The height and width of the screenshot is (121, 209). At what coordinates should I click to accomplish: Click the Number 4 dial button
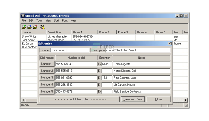coord(47,84)
